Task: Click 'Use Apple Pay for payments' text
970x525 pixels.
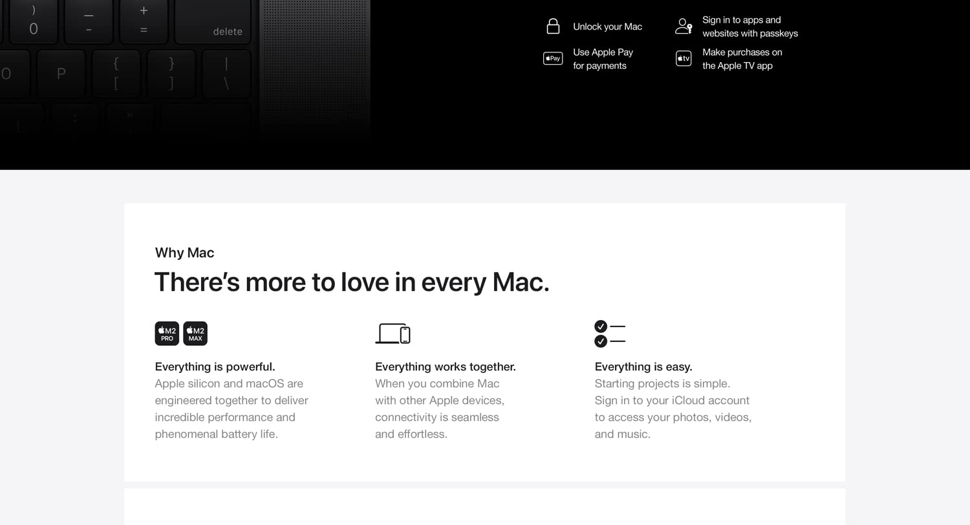Action: click(x=603, y=59)
